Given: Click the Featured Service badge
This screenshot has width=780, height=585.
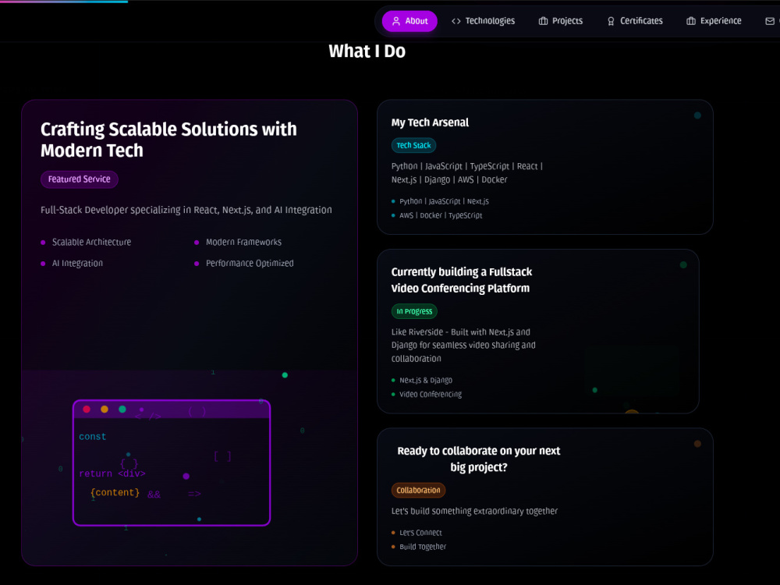Looking at the screenshot, I should (79, 179).
